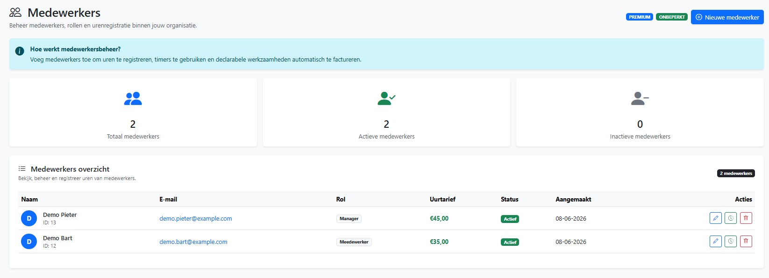Delete Demo Bart using the trash icon
Viewport: 769px width, 278px height.
point(746,242)
